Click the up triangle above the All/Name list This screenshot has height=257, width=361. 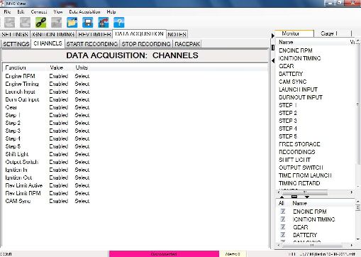(282, 197)
